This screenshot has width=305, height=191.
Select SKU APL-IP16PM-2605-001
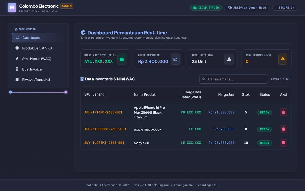[103, 112]
